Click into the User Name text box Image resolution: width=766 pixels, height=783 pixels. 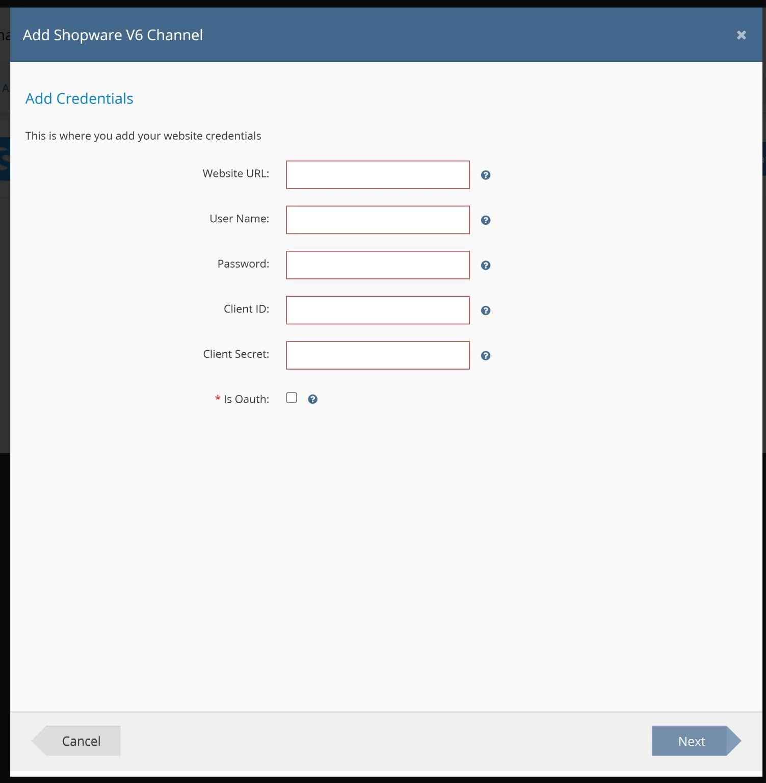377,220
